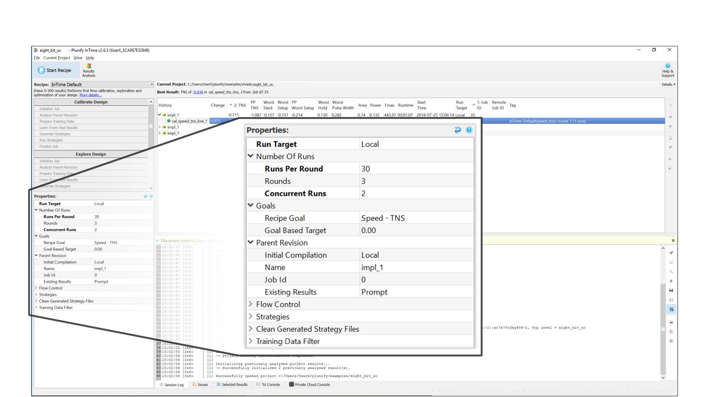Switch to the Issues tab
707x397 pixels.
coord(200,385)
